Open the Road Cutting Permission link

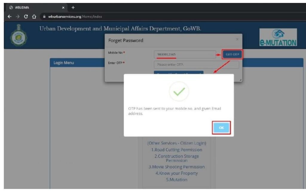(x=177, y=150)
